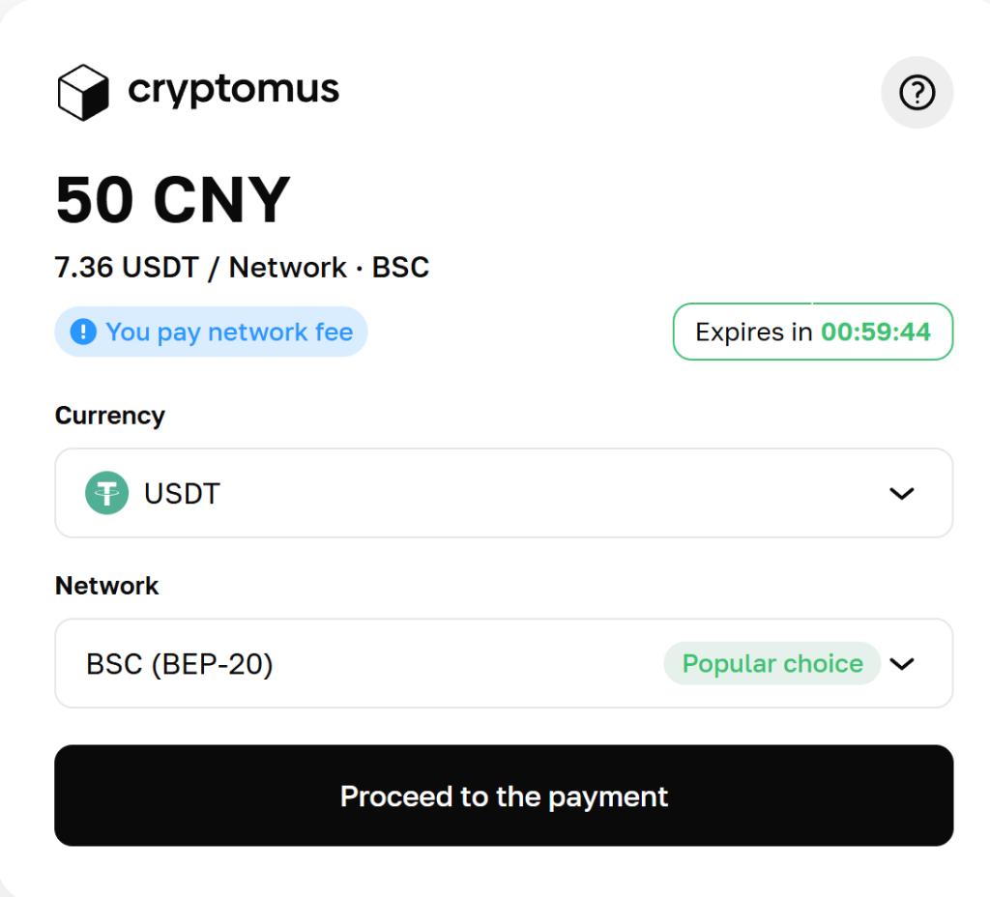
Task: Click the 50 CNY amount heading
Action: coord(172,199)
